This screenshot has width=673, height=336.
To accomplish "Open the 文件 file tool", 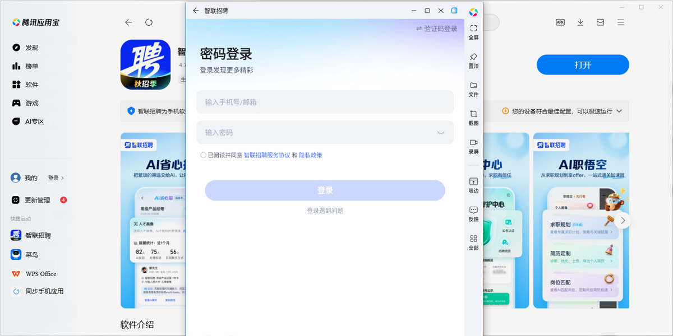I will click(473, 89).
